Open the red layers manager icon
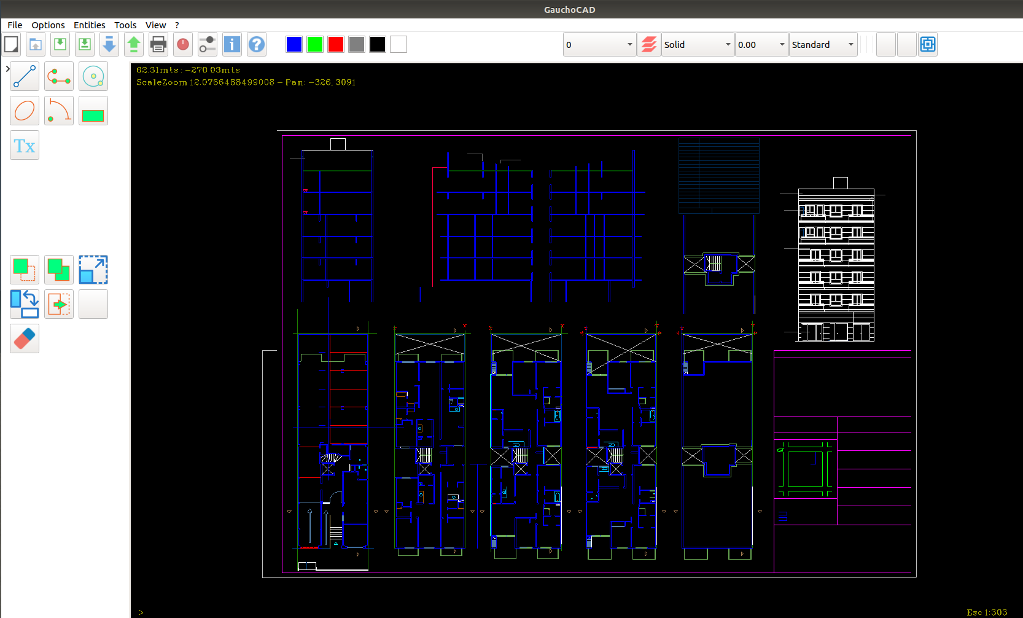 tap(649, 45)
